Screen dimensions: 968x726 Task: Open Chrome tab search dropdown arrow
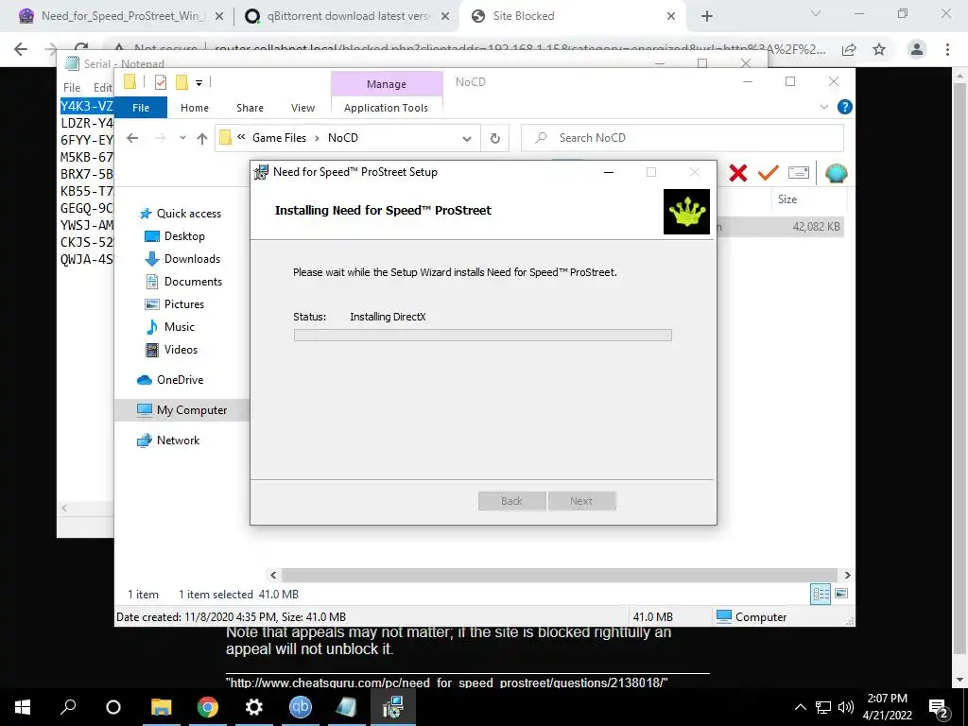(816, 13)
